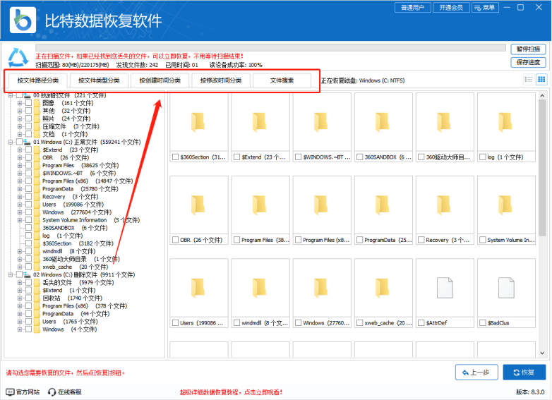This screenshot has width=552, height=400.
Task: Expand the deleted Users (1765个文件) node
Action: tap(20, 322)
